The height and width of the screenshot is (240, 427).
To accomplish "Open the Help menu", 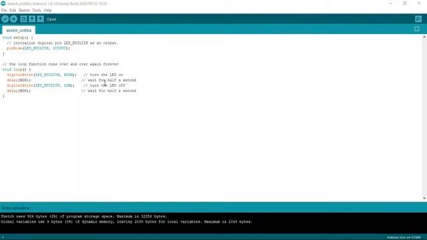I will [47, 11].
